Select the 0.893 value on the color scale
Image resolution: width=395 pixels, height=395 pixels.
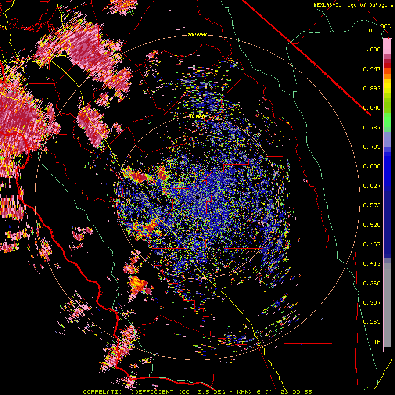coord(372,88)
